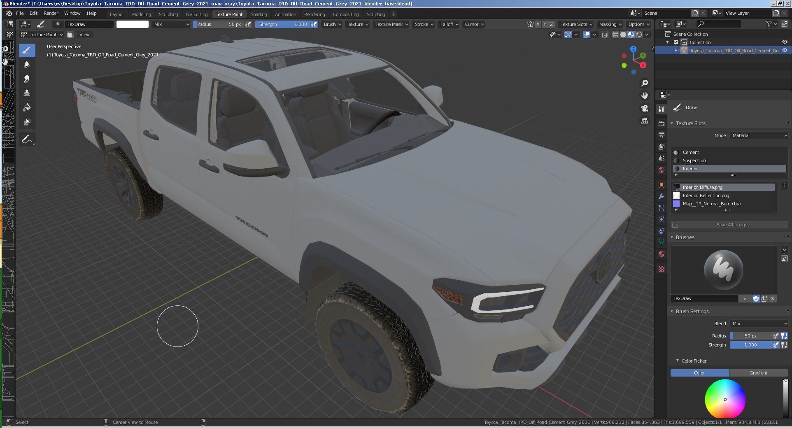Open Object Constraints properties tab
The height and width of the screenshot is (428, 792).
pyautogui.click(x=662, y=231)
